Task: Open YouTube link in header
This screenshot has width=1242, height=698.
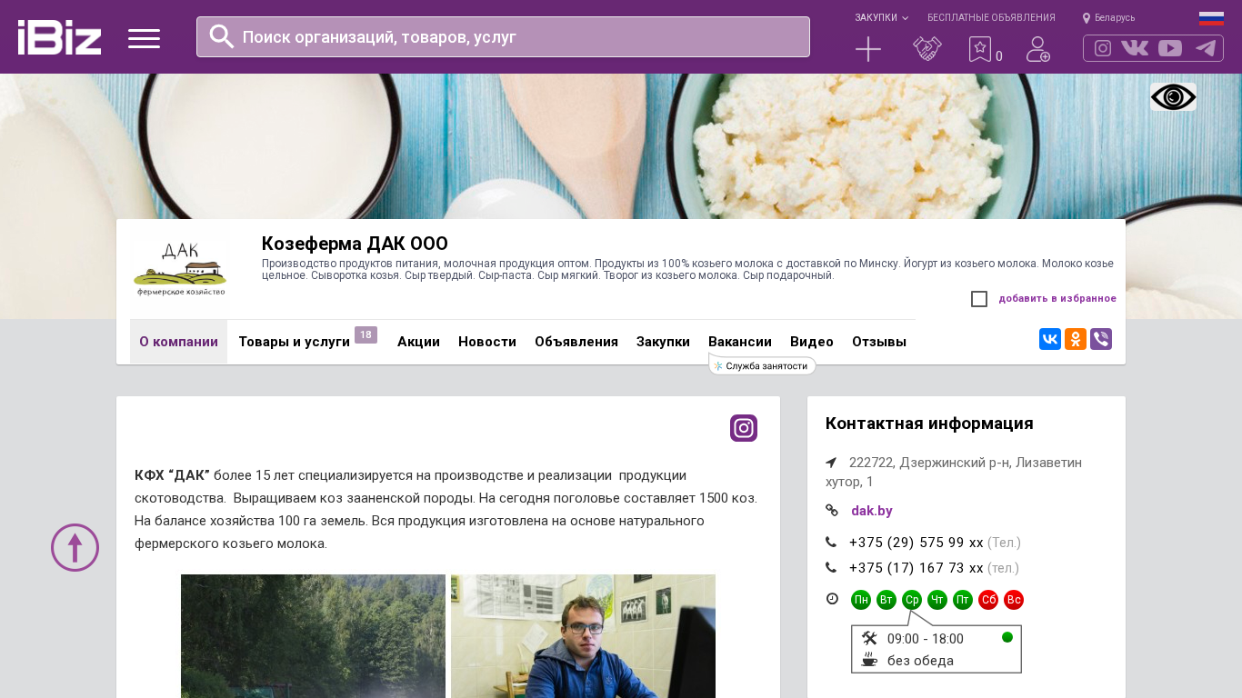Action: [1170, 48]
